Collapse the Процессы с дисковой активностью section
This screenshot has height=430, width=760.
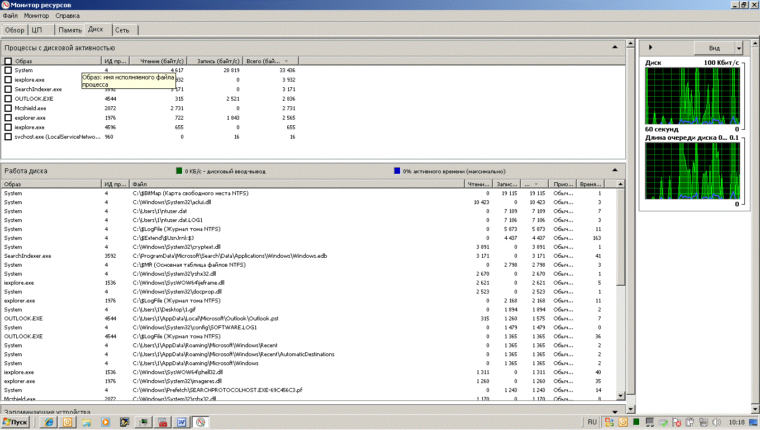615,48
